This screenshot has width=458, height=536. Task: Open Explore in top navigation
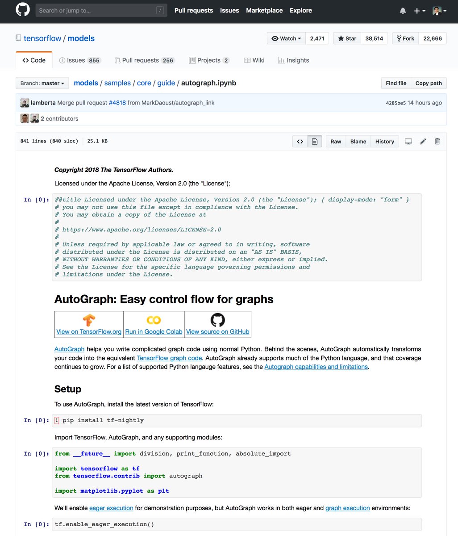pyautogui.click(x=301, y=10)
